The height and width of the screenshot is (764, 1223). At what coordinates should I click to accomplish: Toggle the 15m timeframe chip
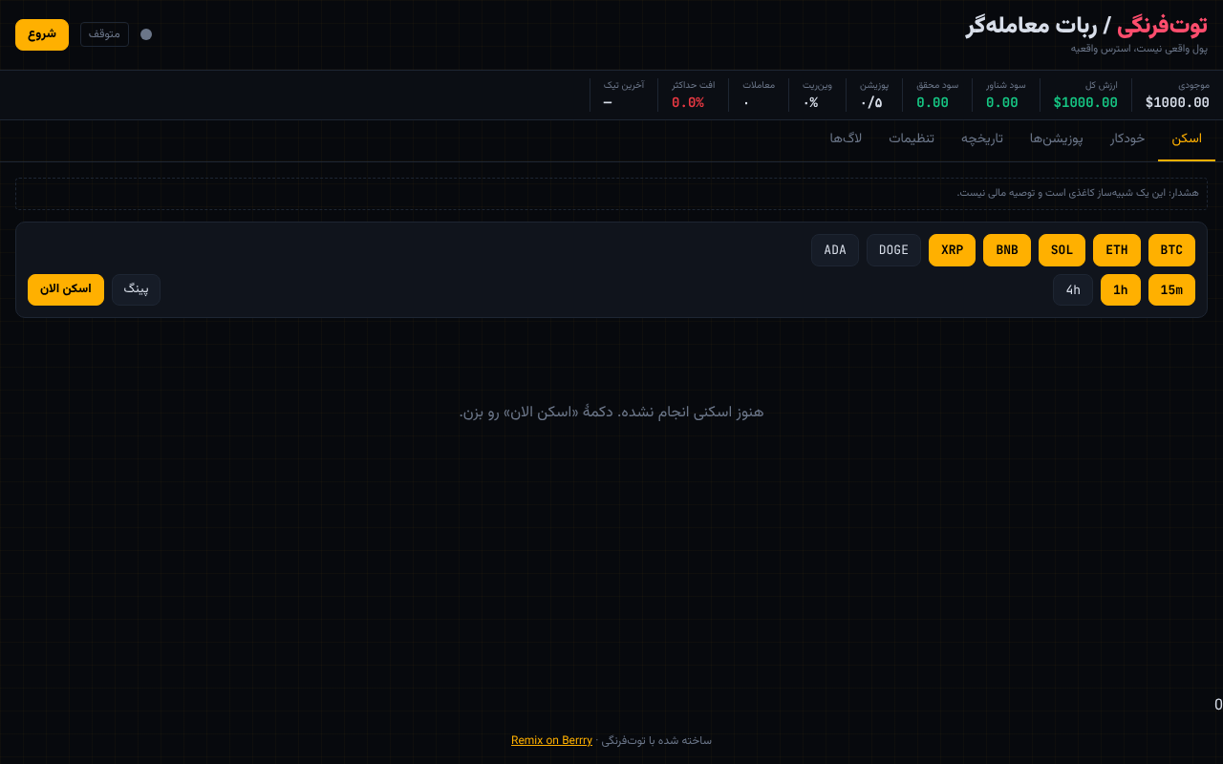[1171, 290]
